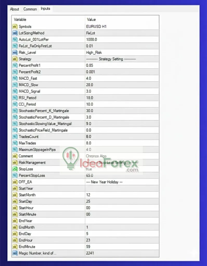207x266 pixels.
Task: Select the empty EndYear value cell
Action: click(x=122, y=221)
